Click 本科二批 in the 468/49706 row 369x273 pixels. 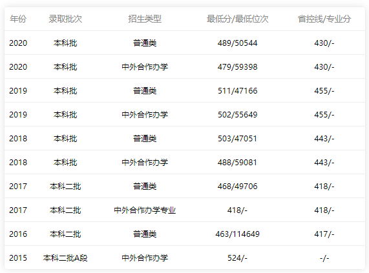click(x=65, y=187)
